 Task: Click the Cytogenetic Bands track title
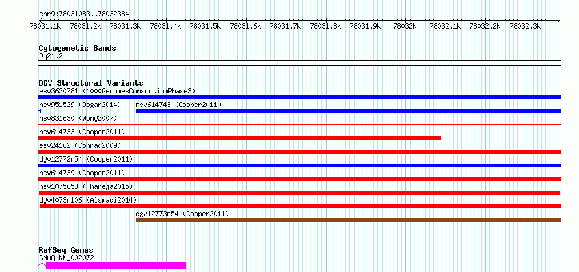click(x=77, y=48)
